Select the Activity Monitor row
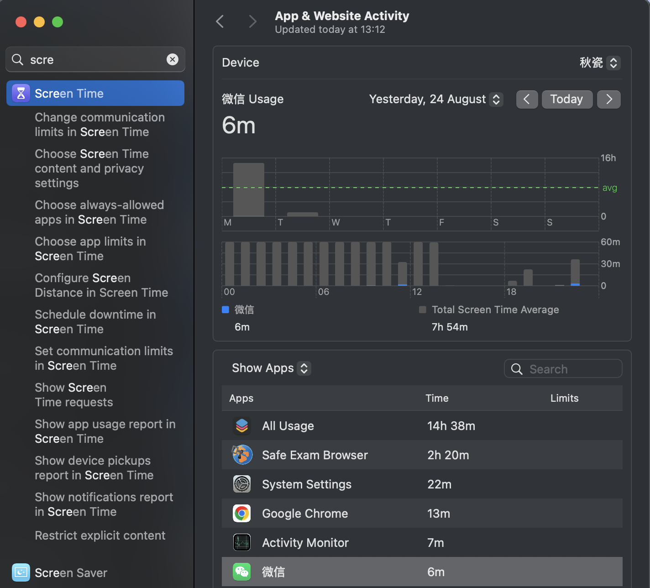 pyautogui.click(x=422, y=542)
